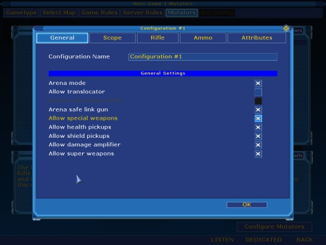Open the Rifle tab

[158, 38]
